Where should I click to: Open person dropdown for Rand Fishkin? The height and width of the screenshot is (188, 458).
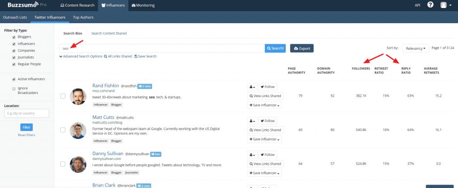click(252, 87)
